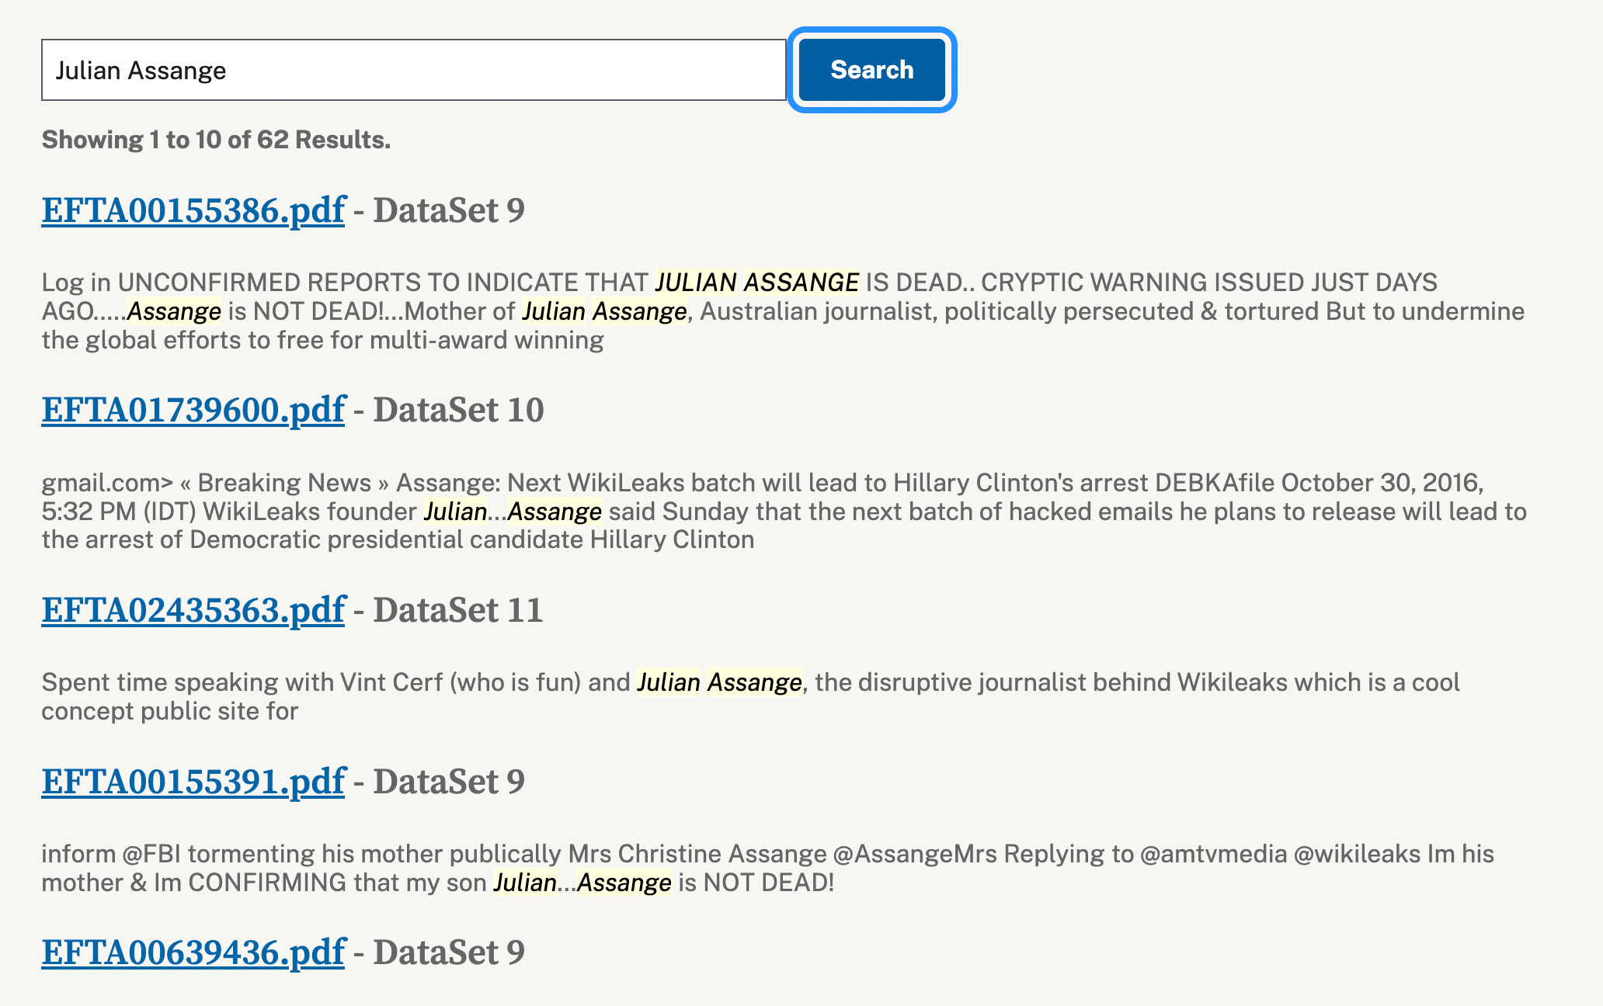Click the DataSet 11 heading label
The image size is (1603, 1006).
[457, 610]
